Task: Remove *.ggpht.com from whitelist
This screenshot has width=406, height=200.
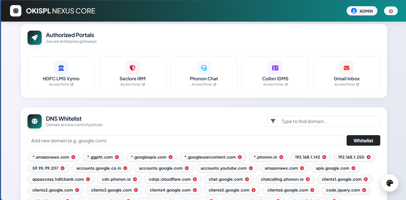Action: 117,157
